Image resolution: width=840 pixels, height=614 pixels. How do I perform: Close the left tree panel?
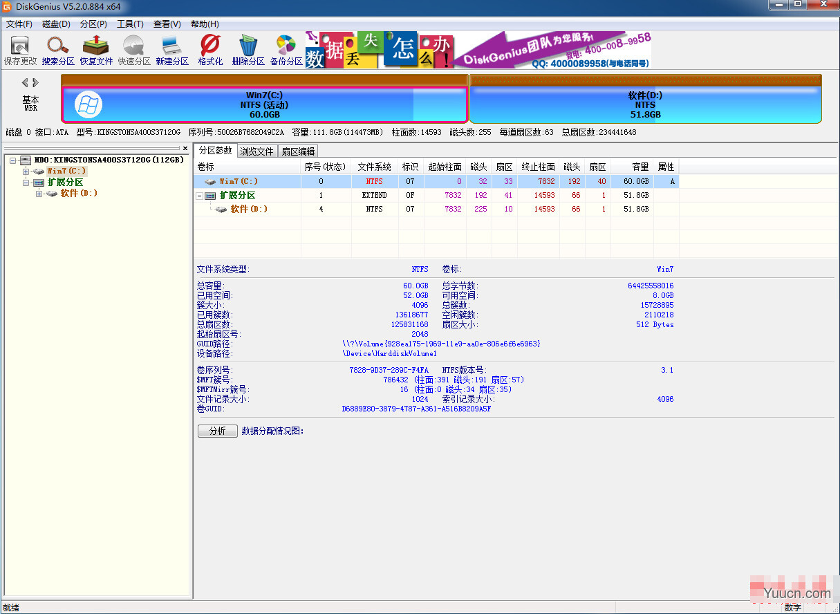(185, 148)
